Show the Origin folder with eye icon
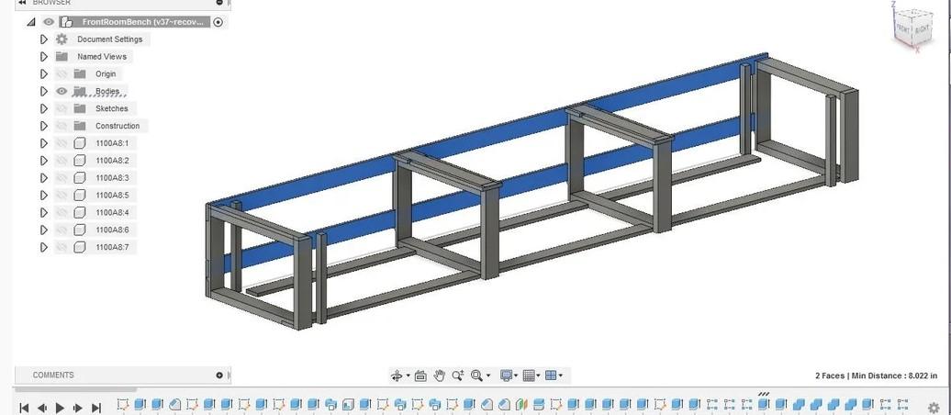Viewport: 951px width, 415px height. 62,74
